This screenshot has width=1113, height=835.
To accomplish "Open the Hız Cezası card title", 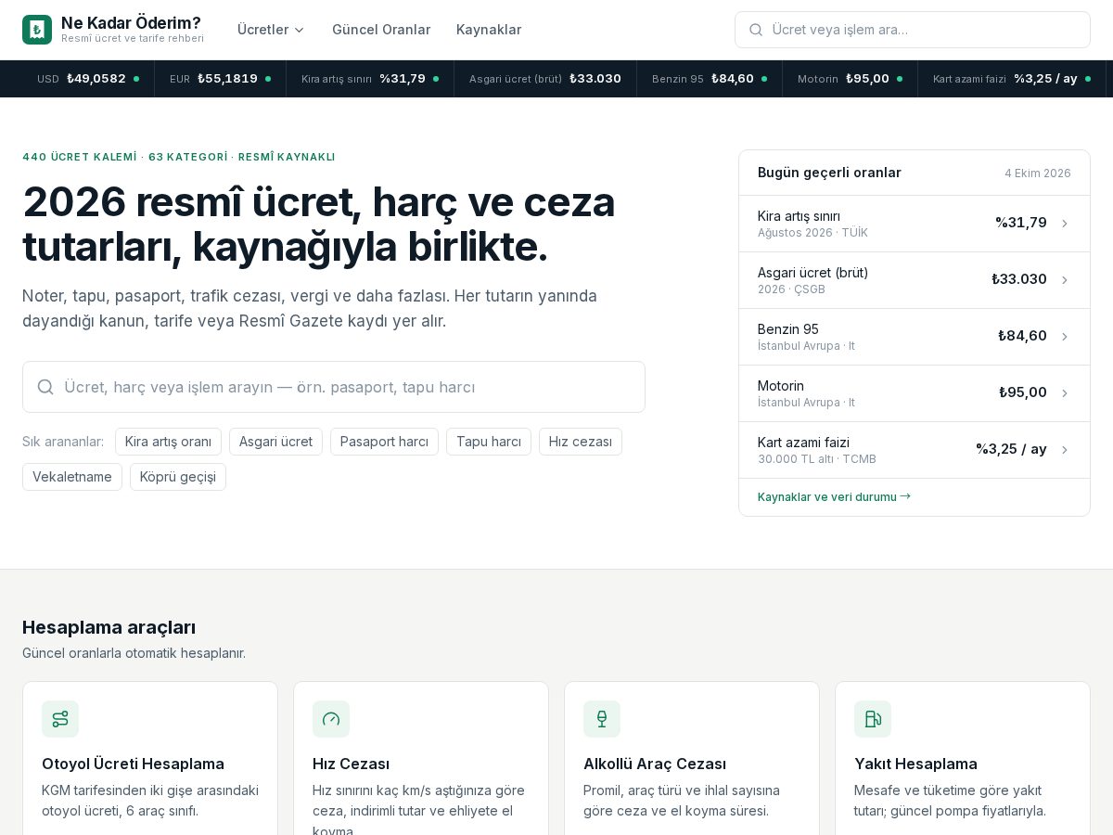I will 351,764.
